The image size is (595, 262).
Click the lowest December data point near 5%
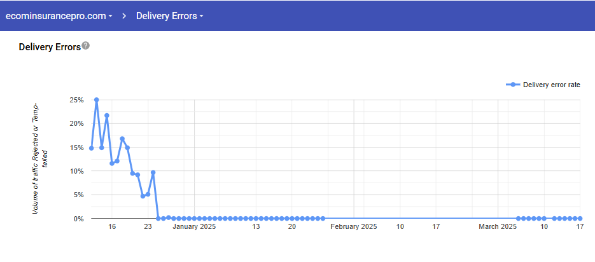pyautogui.click(x=143, y=196)
